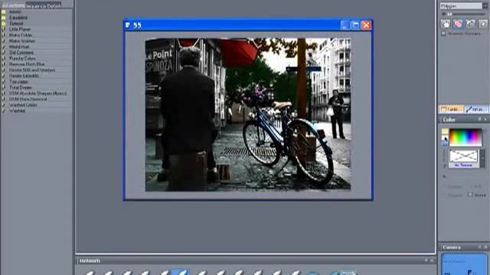Adjust the slider below the Polygon dropdown
The height and width of the screenshot is (275, 490).
[464, 14]
